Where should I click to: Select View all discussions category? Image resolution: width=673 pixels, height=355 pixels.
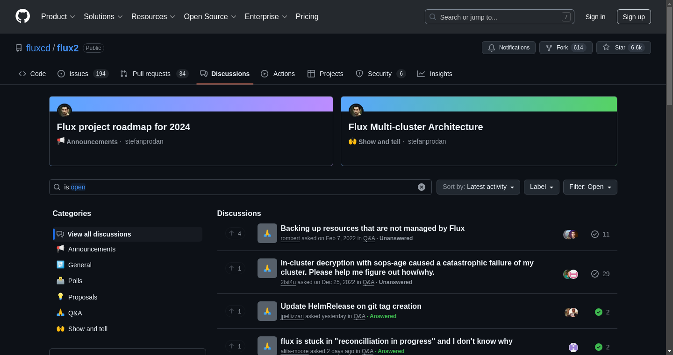point(128,234)
